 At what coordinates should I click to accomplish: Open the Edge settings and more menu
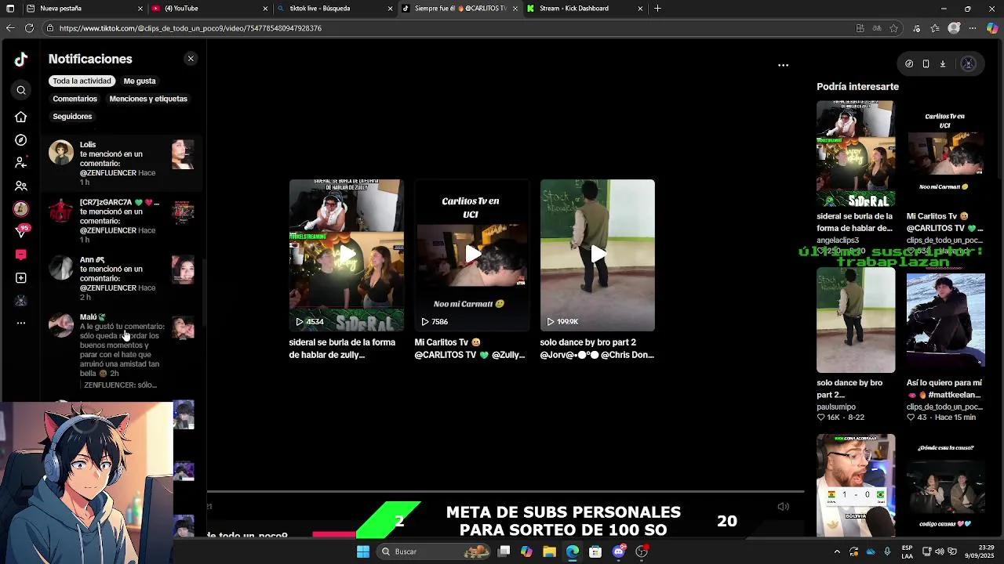click(x=973, y=28)
